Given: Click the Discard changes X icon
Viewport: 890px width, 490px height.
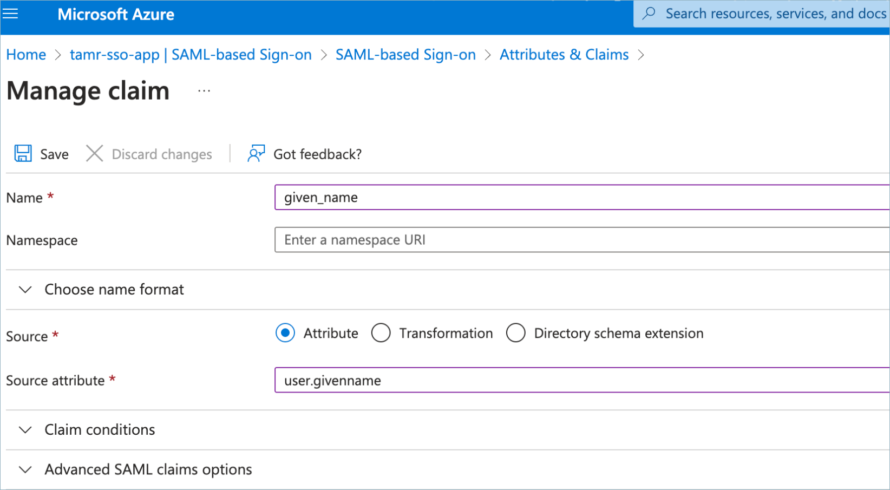Looking at the screenshot, I should pos(94,154).
